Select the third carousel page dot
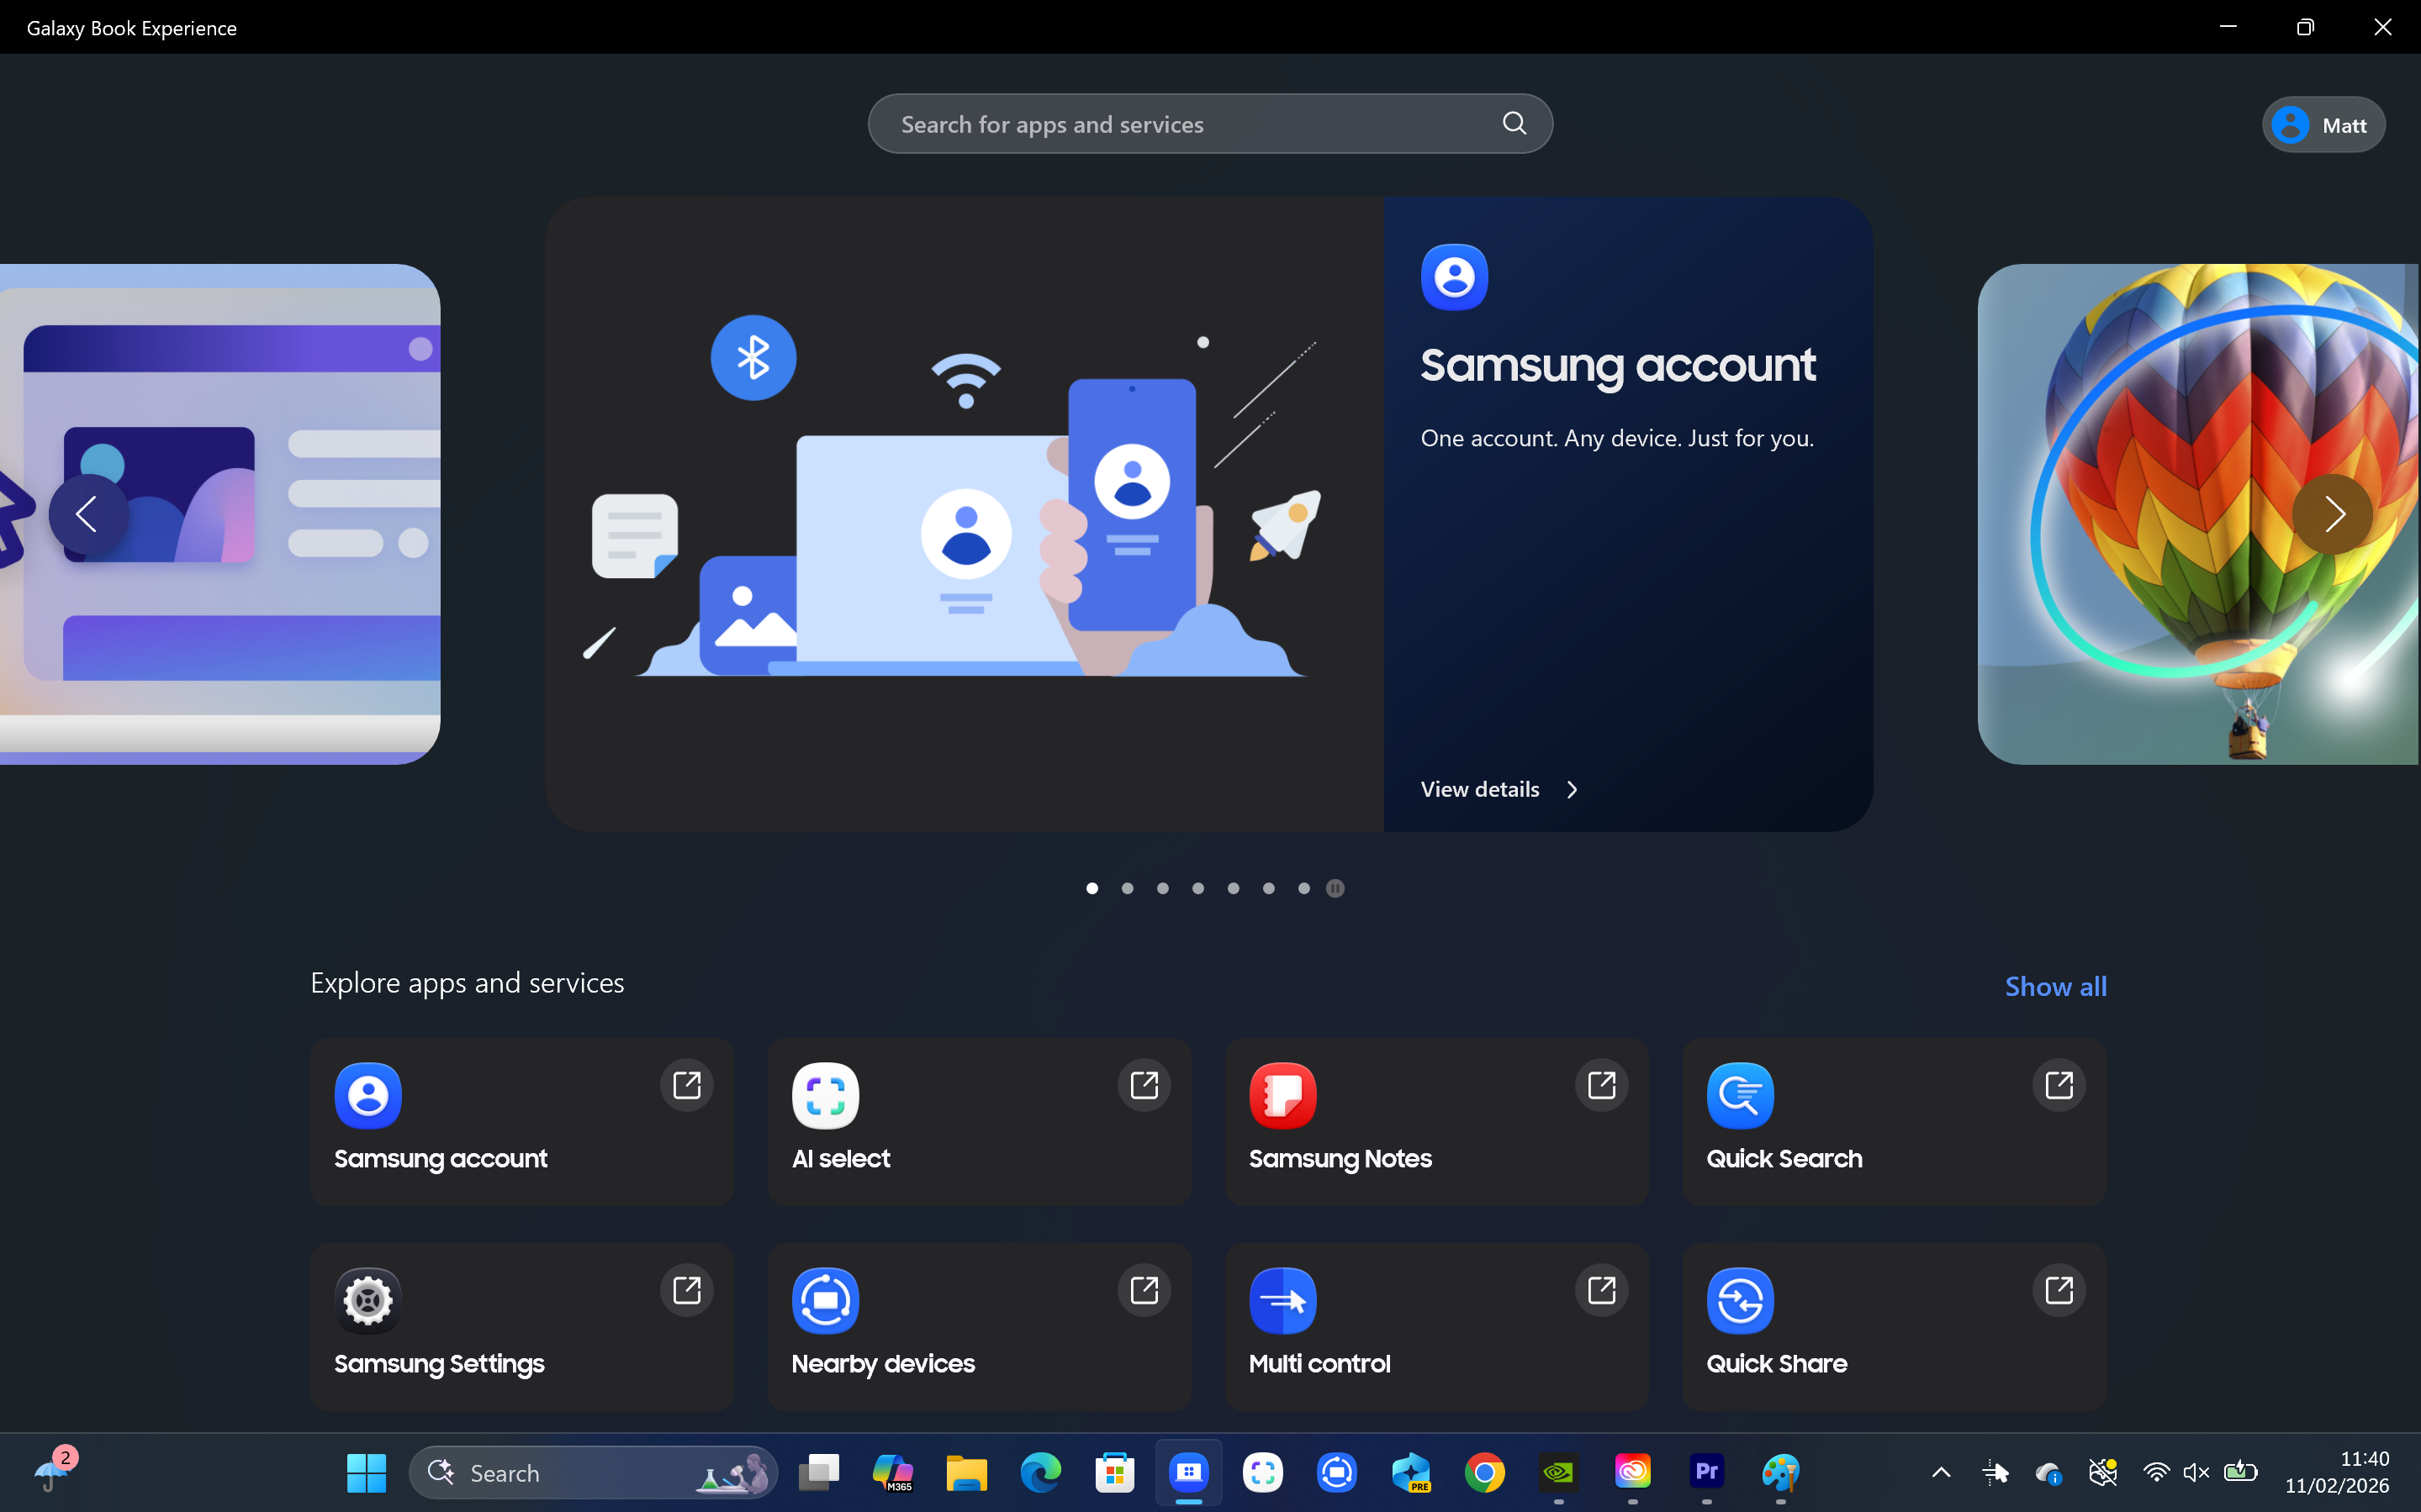The image size is (2421, 1512). point(1162,888)
